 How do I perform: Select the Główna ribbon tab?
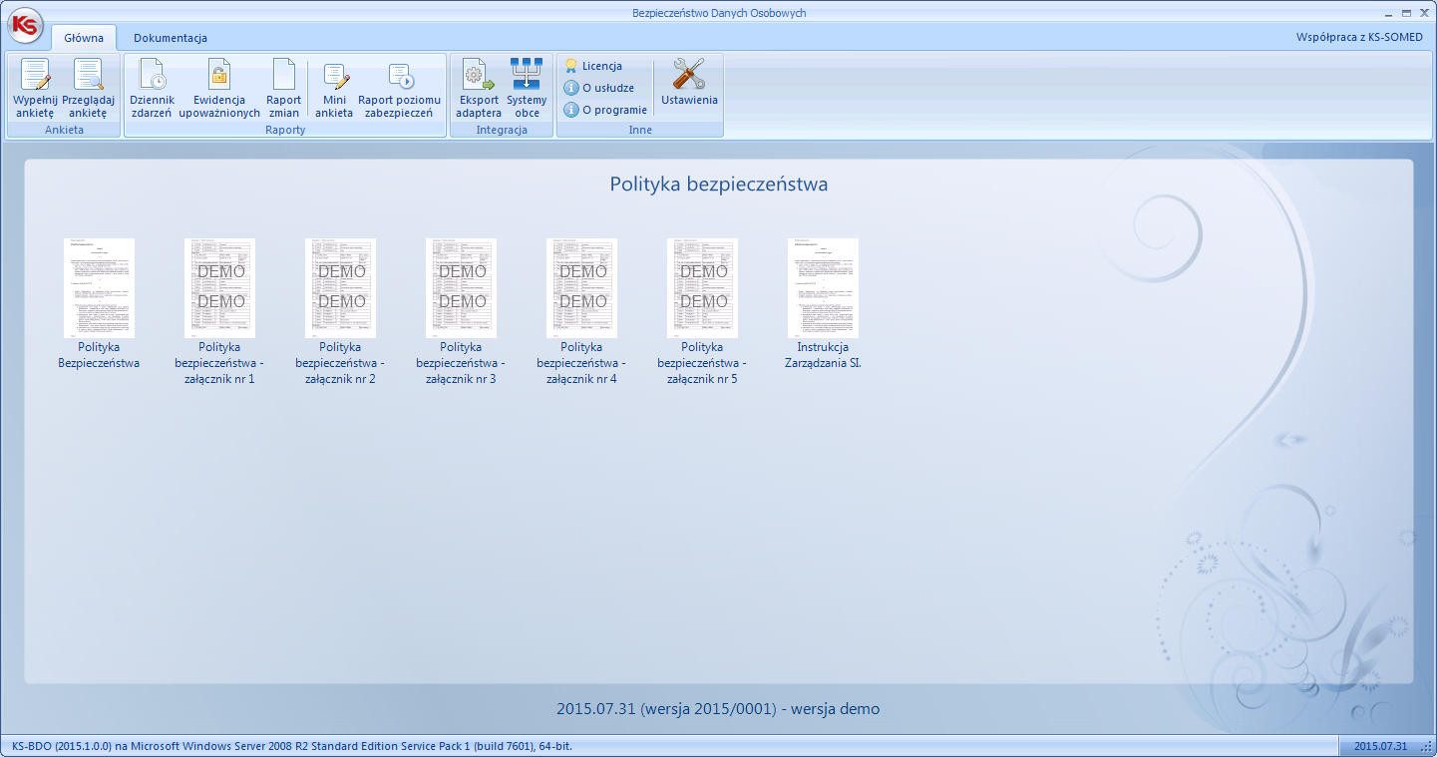click(x=84, y=38)
